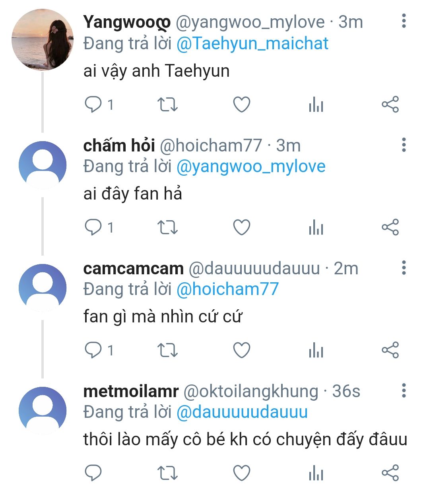
Task: Like Yangwoo's tweet
Action: [x=241, y=105]
